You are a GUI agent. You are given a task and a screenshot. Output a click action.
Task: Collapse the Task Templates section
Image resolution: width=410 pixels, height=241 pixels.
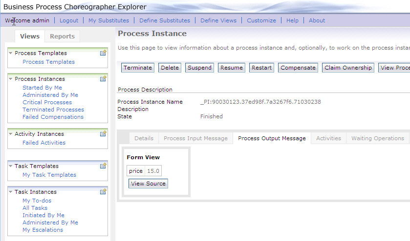(10, 166)
